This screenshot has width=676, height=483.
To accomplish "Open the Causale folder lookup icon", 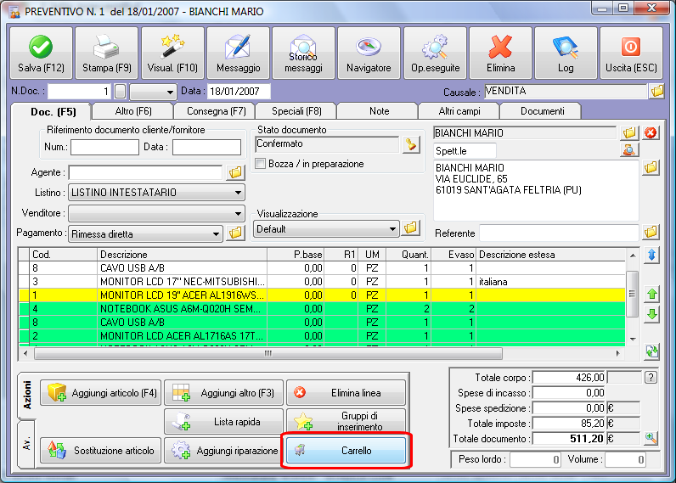I will pos(657,91).
